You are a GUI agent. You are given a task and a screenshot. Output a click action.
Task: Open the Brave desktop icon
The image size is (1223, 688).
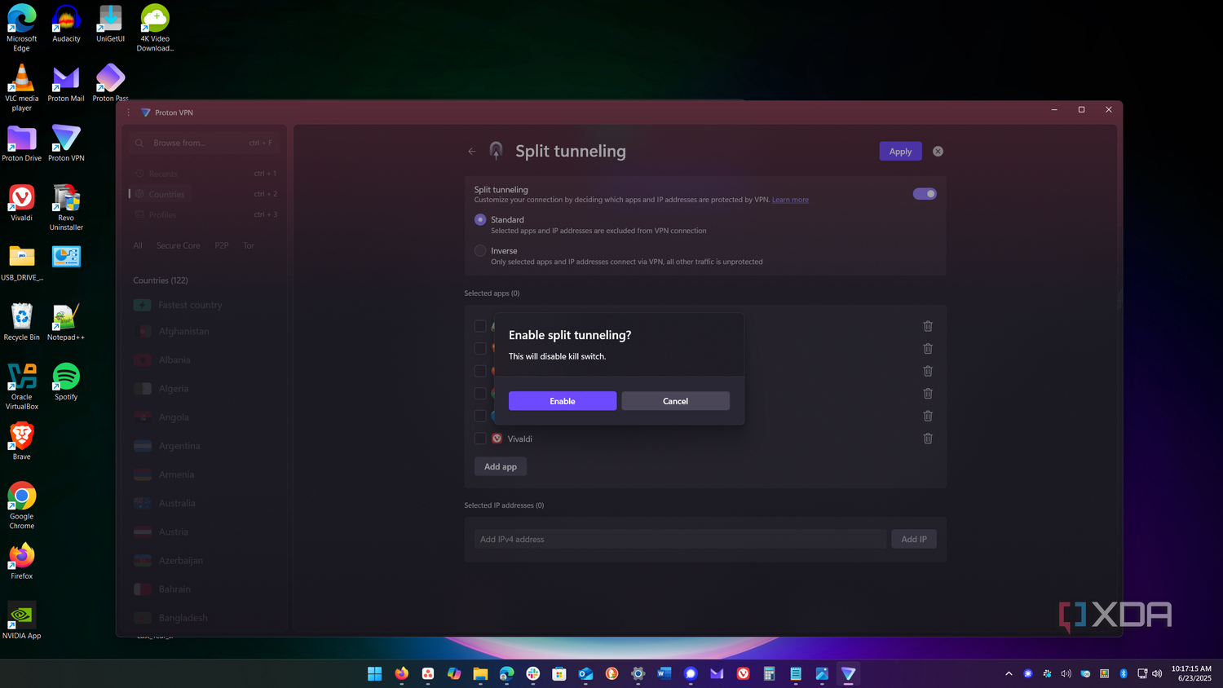(x=22, y=441)
